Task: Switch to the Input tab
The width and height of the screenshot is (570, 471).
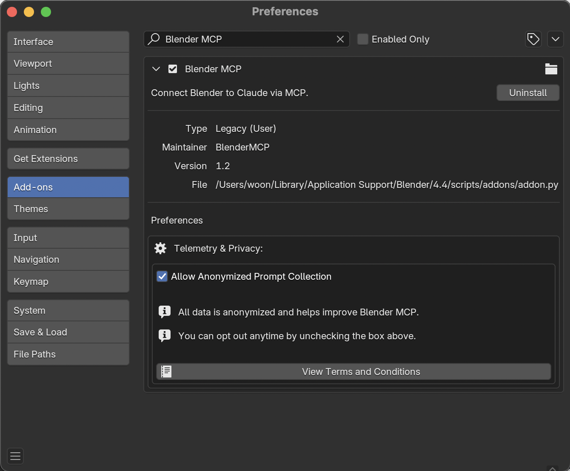Action: [x=68, y=238]
